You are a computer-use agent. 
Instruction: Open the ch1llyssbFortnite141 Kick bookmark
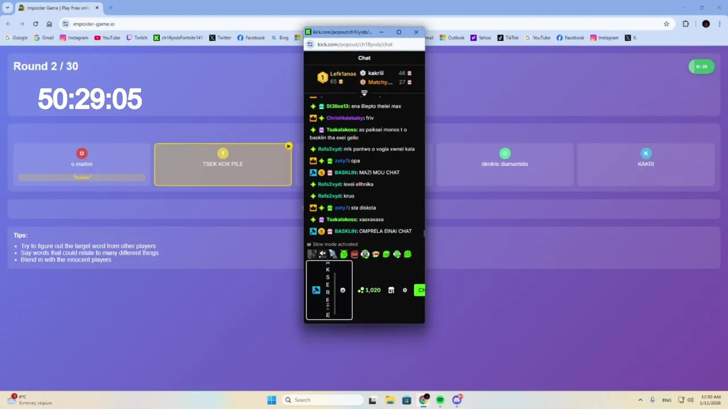tap(178, 37)
